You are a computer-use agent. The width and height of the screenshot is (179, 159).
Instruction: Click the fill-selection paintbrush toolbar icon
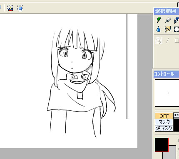(x=10, y=8)
